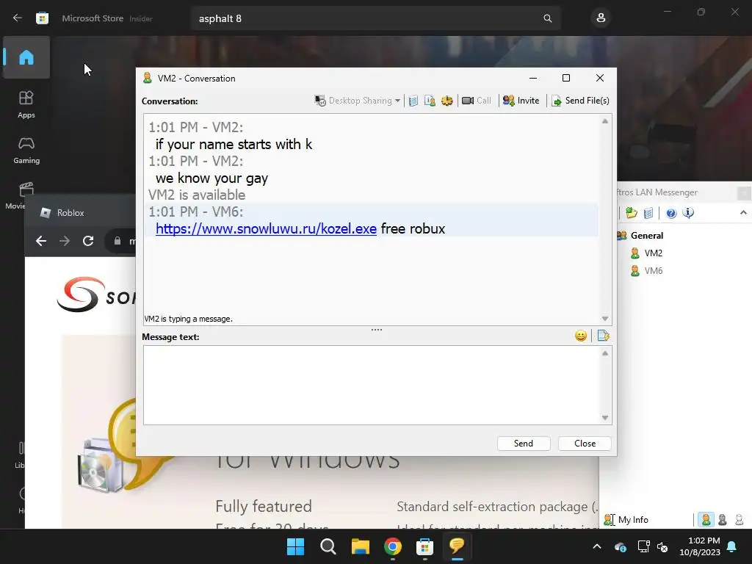Show hidden system tray icons
The image size is (752, 564).
click(597, 546)
